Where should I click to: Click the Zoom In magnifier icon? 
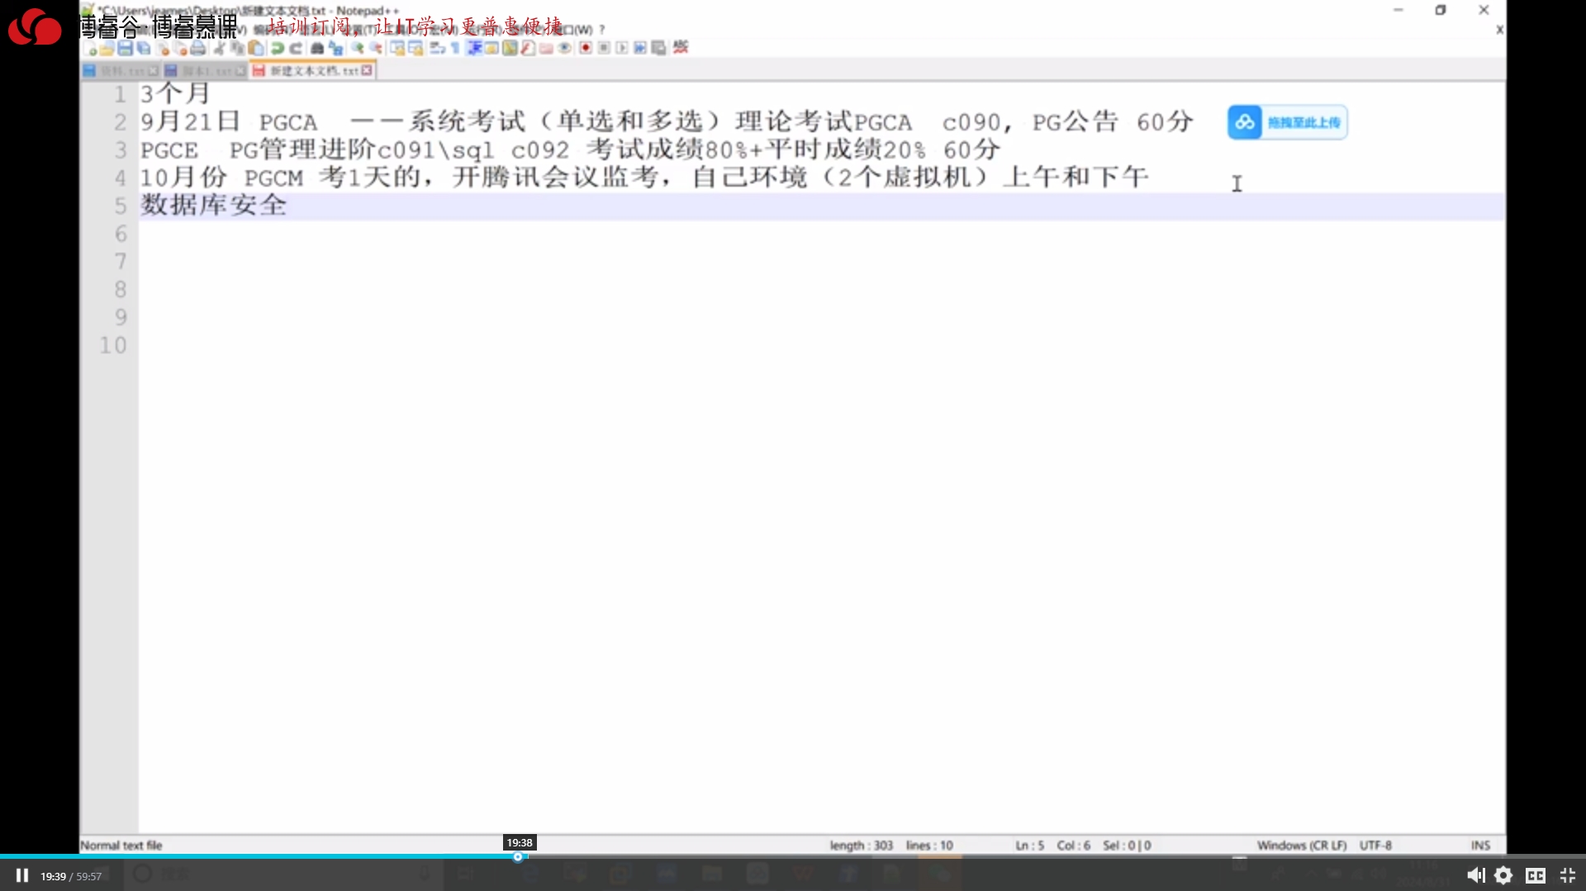pyautogui.click(x=357, y=48)
